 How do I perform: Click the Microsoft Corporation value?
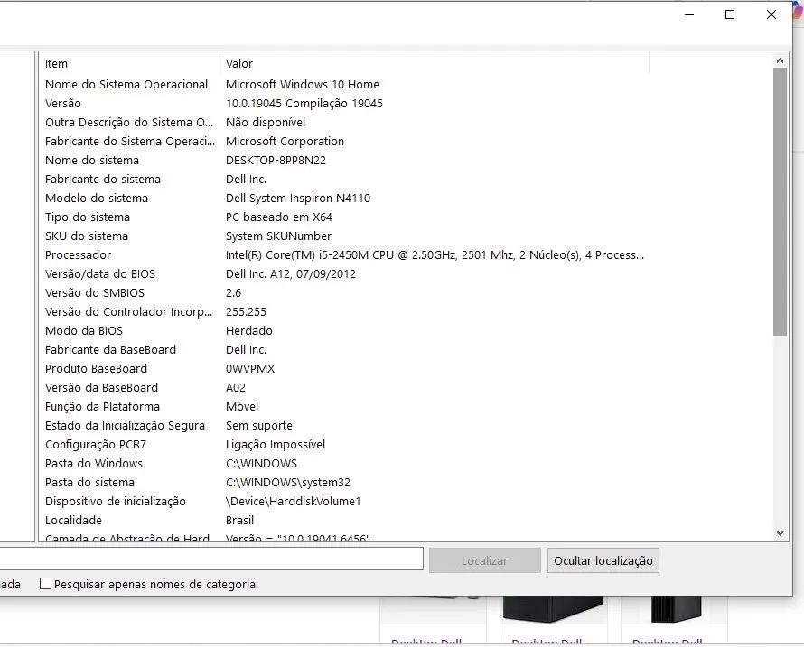click(285, 141)
